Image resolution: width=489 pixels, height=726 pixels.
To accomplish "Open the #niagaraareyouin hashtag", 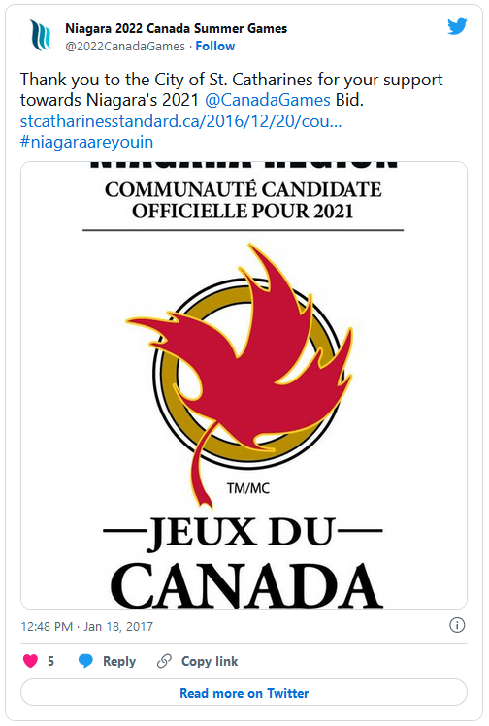I will pyautogui.click(x=86, y=142).
